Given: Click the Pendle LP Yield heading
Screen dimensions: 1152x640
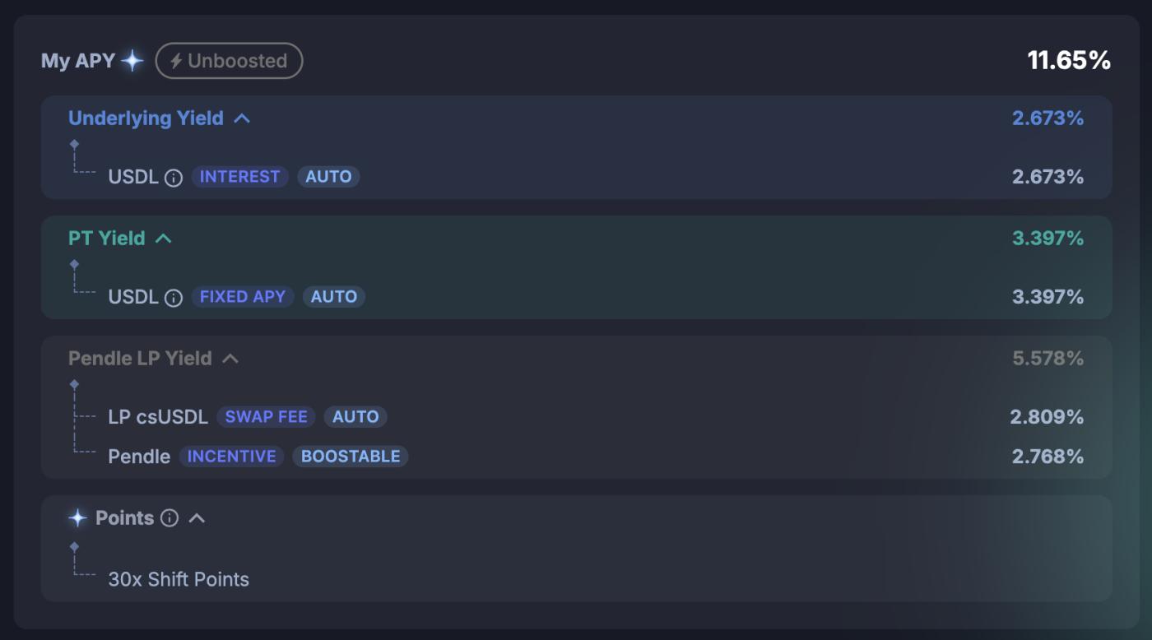Looking at the screenshot, I should 140,359.
